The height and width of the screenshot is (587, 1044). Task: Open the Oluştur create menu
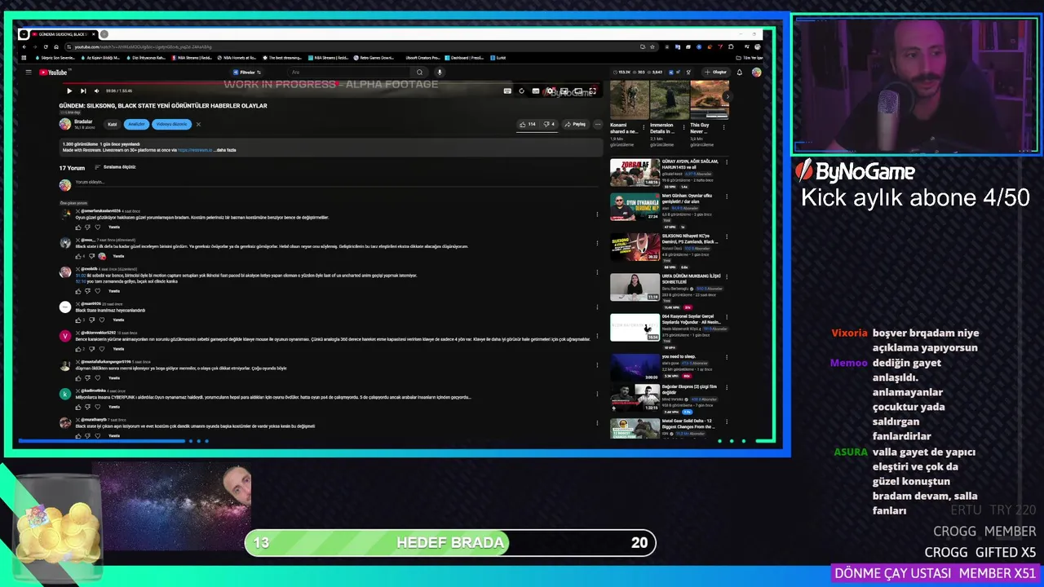tap(715, 72)
